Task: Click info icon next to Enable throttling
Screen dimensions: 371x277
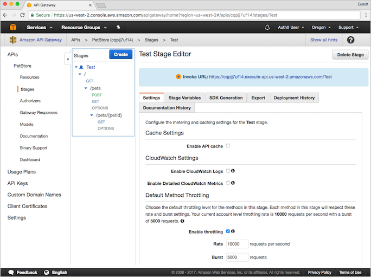Action: point(233,231)
